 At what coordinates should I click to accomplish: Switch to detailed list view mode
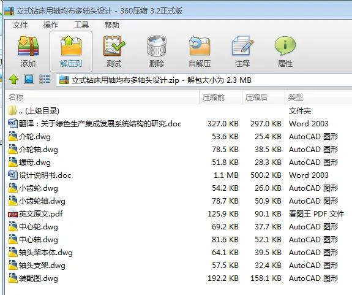pos(45,79)
